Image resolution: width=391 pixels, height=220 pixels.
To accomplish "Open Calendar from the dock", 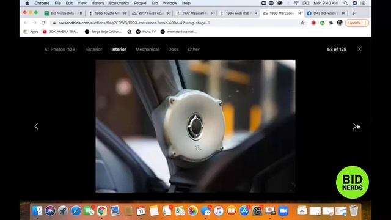I will pyautogui.click(x=141, y=211).
